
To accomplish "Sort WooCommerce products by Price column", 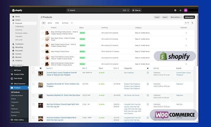I will tap(116, 68).
